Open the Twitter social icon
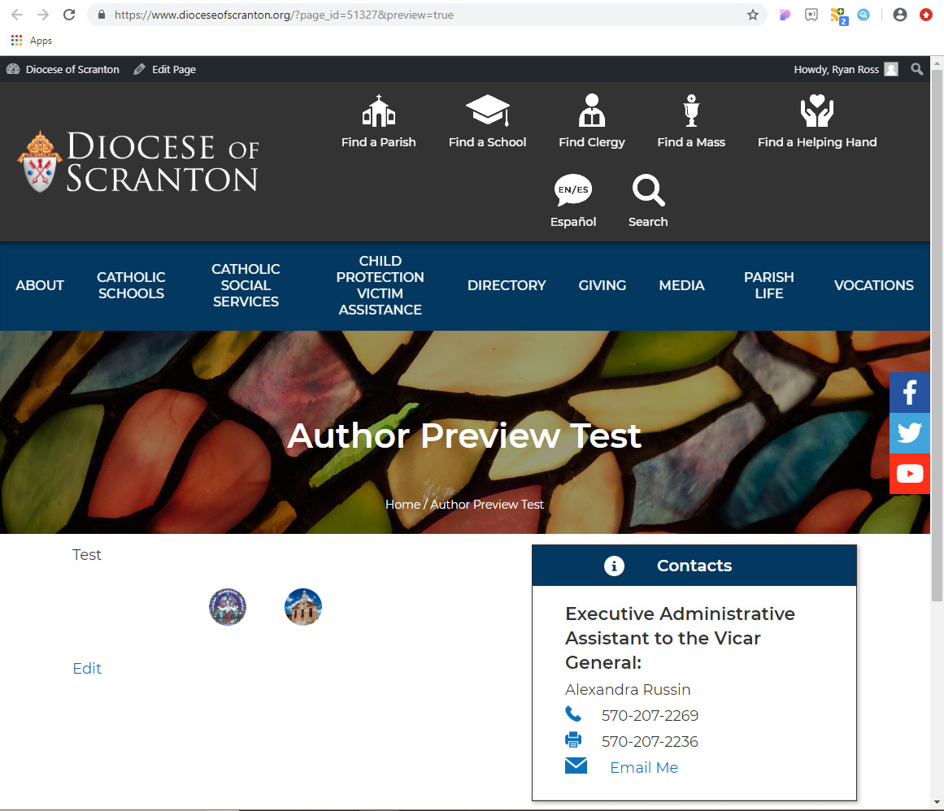 pos(909,433)
